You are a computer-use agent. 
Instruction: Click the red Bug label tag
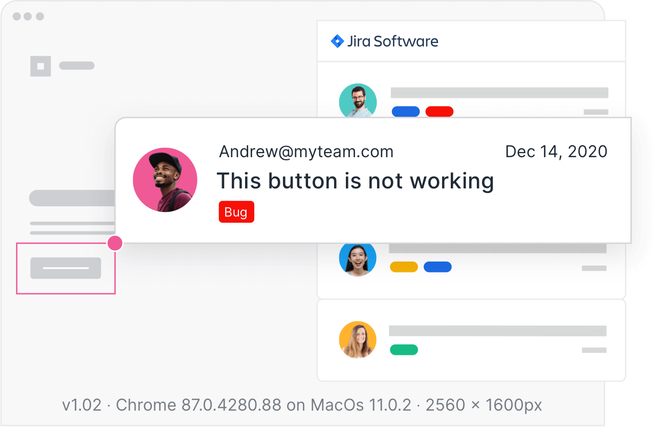point(236,212)
